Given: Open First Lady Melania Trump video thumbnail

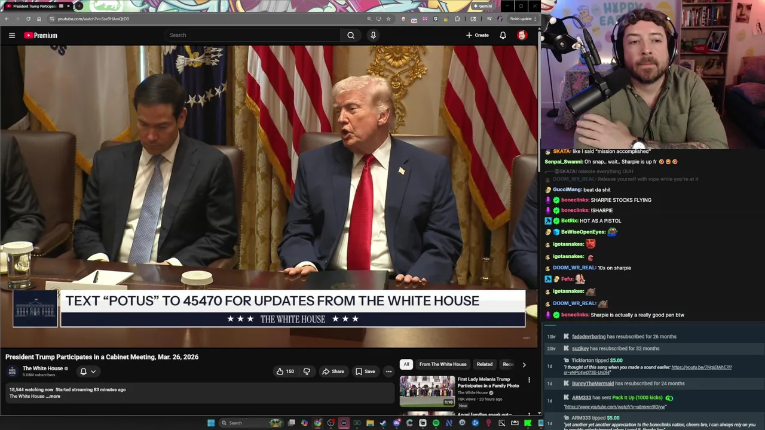Looking at the screenshot, I should (x=427, y=391).
